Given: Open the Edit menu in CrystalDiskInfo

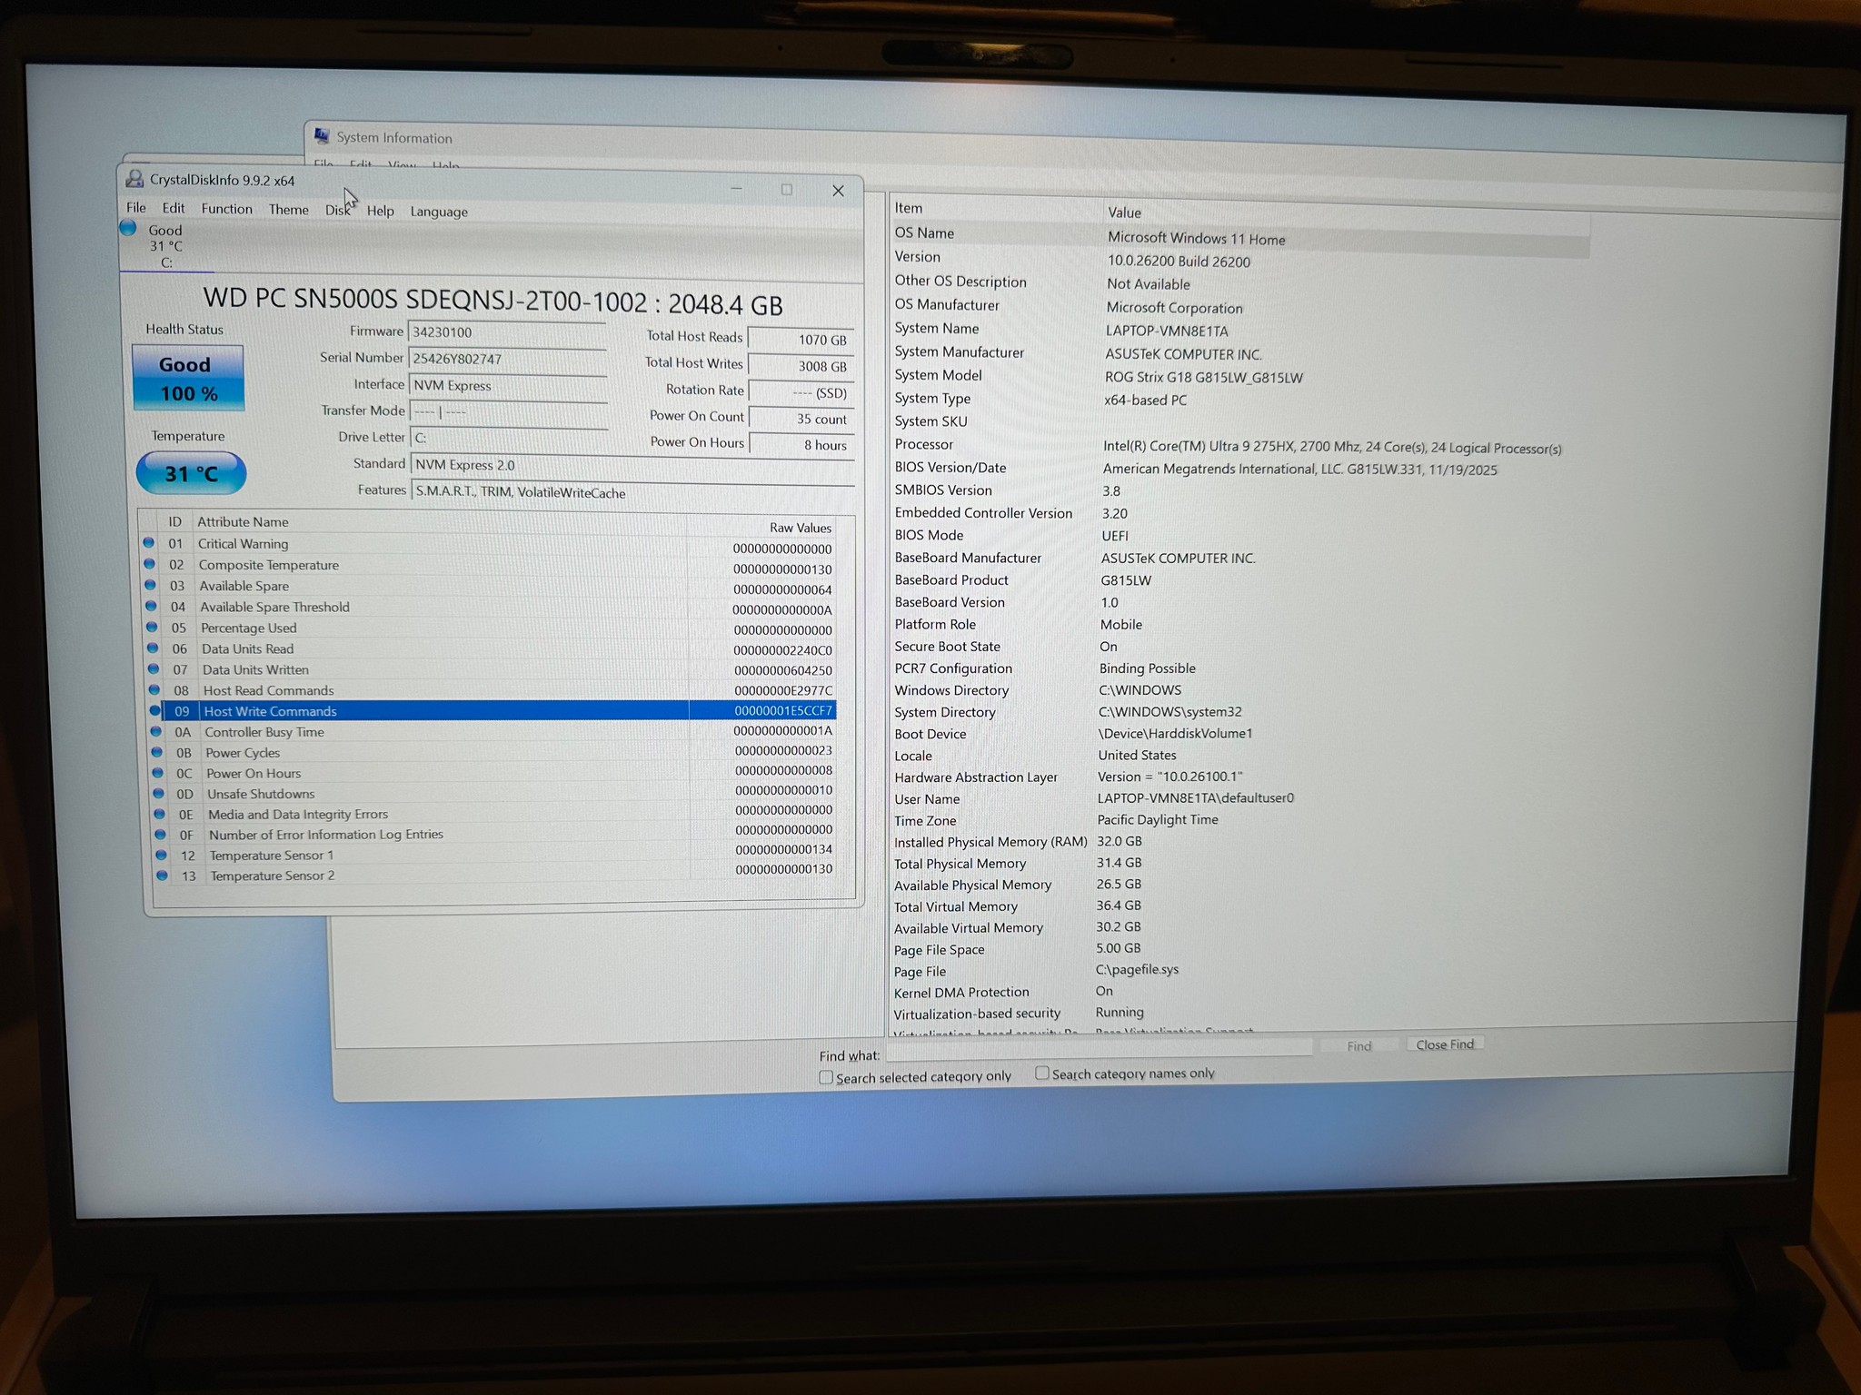Looking at the screenshot, I should point(174,208).
